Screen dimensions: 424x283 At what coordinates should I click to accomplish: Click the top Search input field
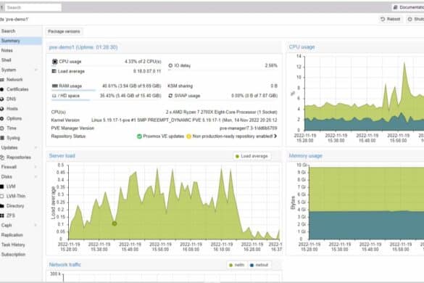[33, 7]
